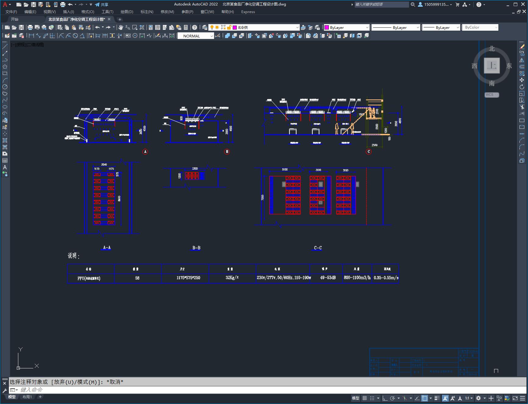The width and height of the screenshot is (528, 404).
Task: Select the Circle drawing tool
Action: (5, 87)
